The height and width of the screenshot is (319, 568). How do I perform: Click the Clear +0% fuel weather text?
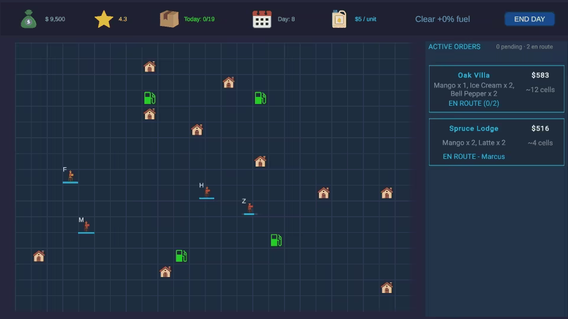(443, 19)
